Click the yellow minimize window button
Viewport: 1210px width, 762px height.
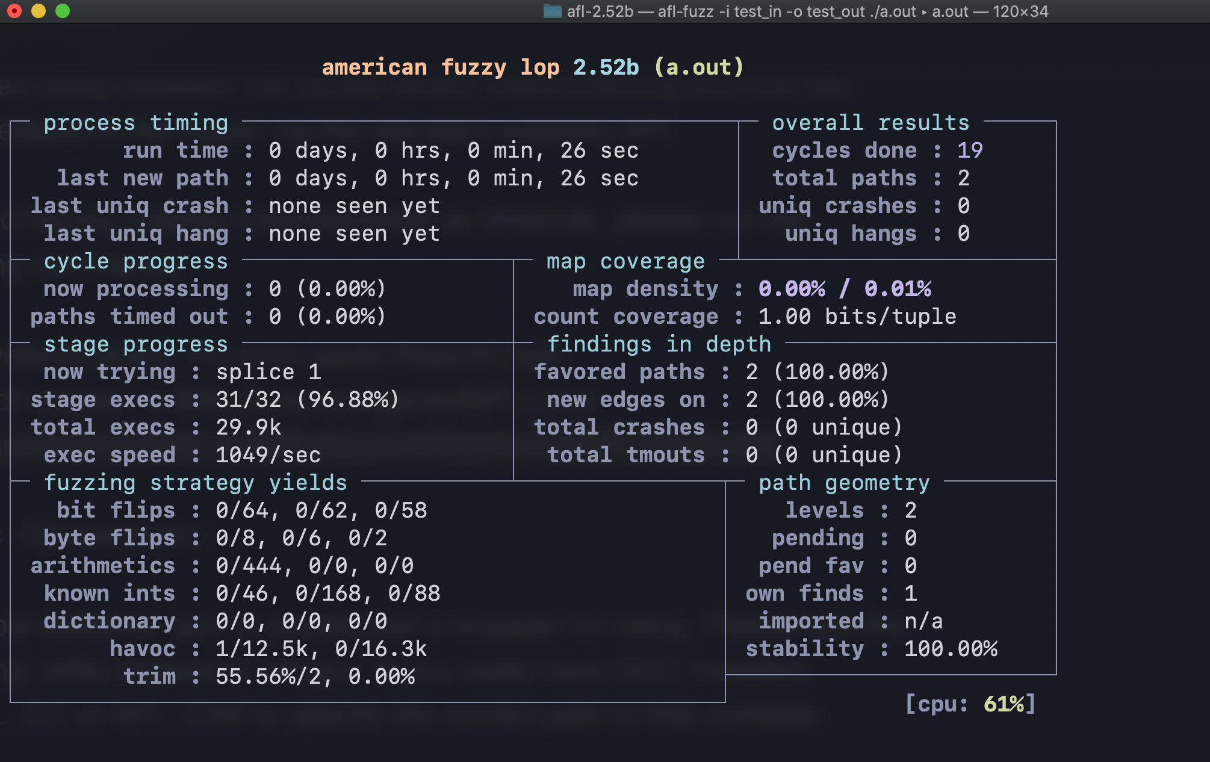pyautogui.click(x=39, y=11)
